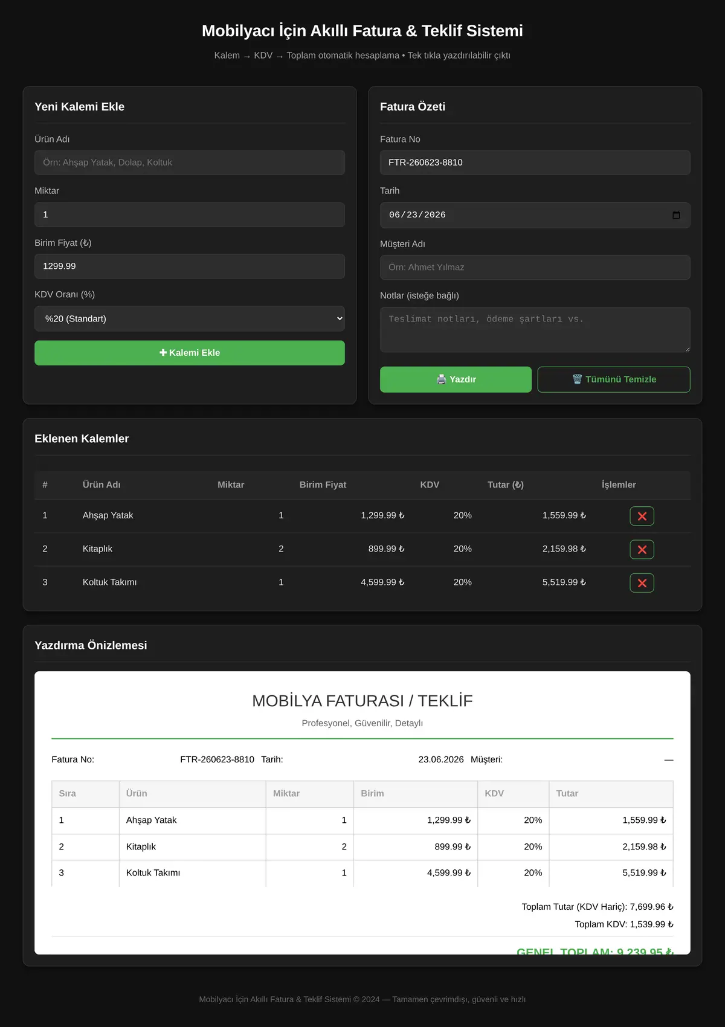Click the 1,559.99 ₺ total in Eklenen Kalemler
Screen dimensions: 725x1027
coord(564,515)
